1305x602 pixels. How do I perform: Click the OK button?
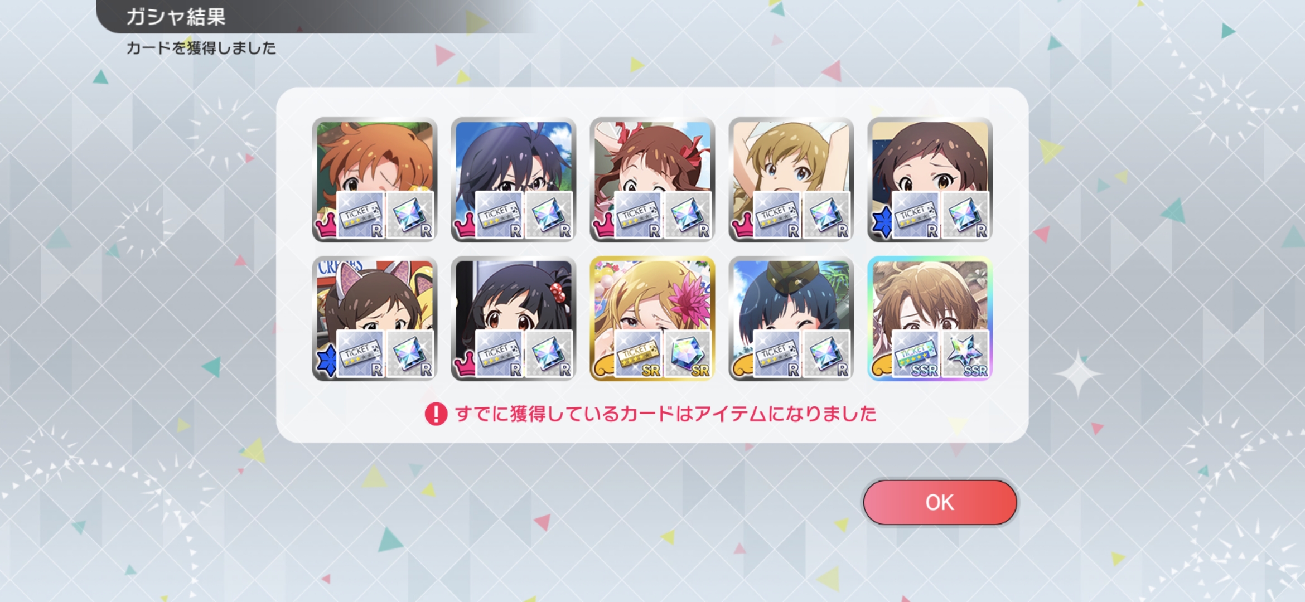(x=940, y=502)
